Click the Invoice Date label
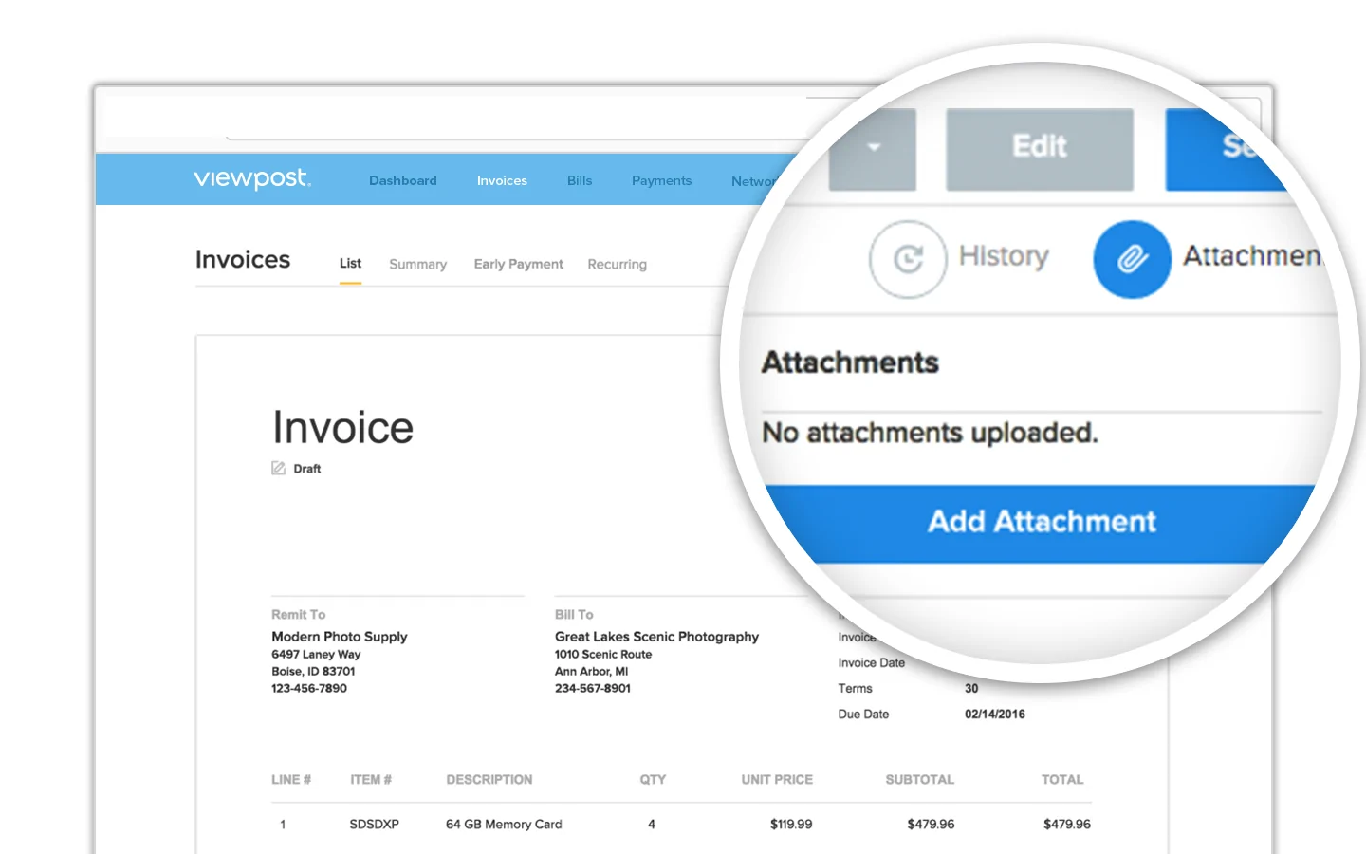Screen dimensions: 1366x854 [871, 663]
